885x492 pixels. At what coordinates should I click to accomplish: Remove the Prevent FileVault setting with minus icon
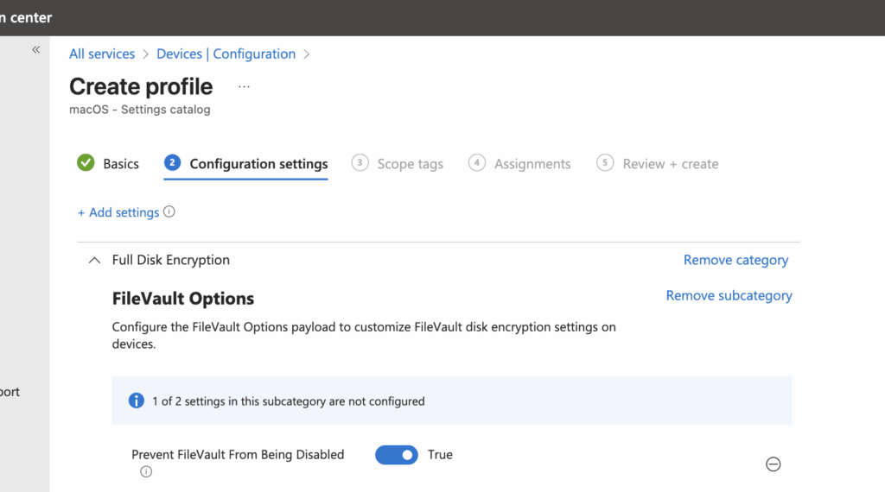point(774,464)
